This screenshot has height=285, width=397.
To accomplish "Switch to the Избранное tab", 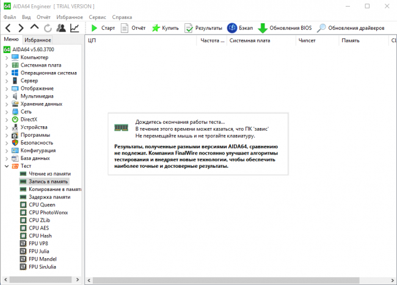I will click(x=38, y=40).
